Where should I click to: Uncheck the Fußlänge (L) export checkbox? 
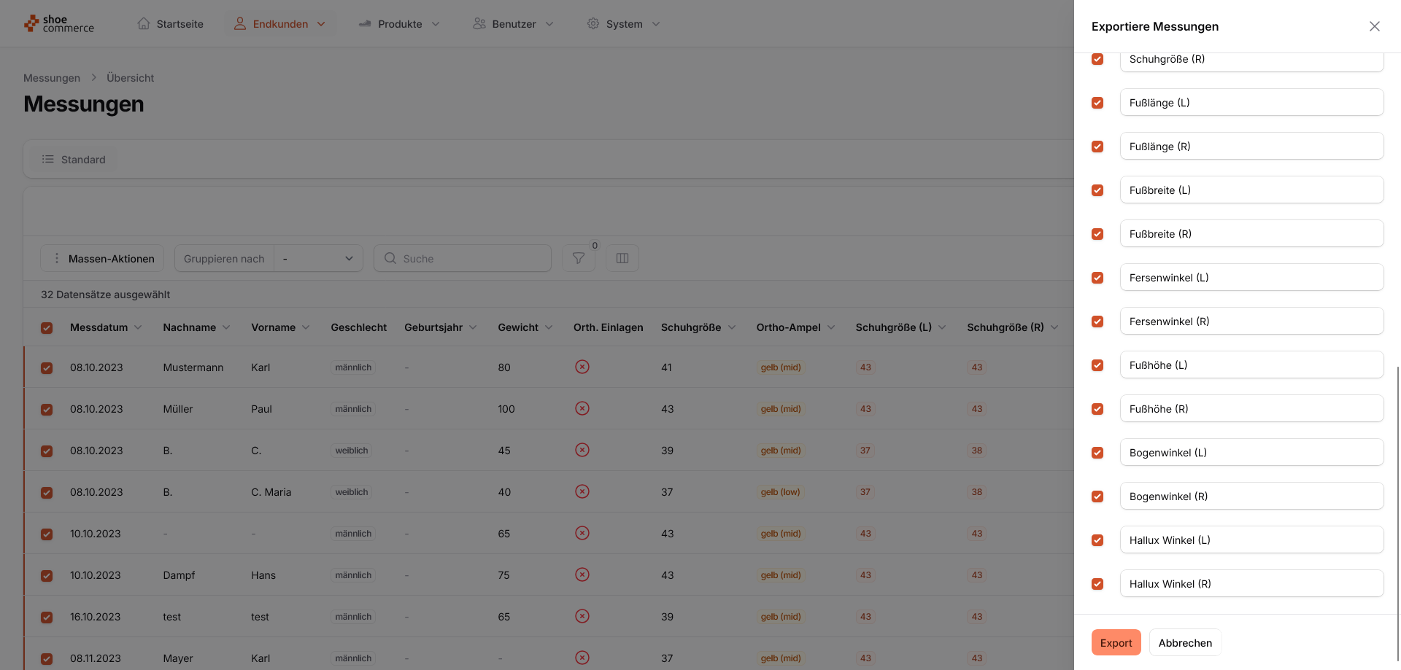click(x=1097, y=103)
